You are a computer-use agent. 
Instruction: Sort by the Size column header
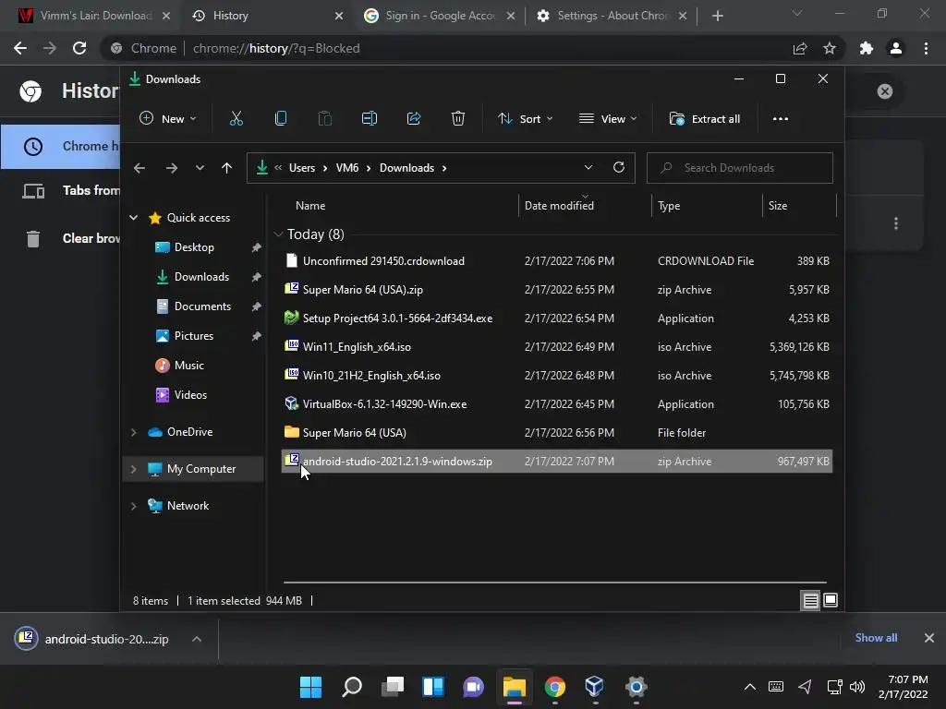(x=777, y=206)
